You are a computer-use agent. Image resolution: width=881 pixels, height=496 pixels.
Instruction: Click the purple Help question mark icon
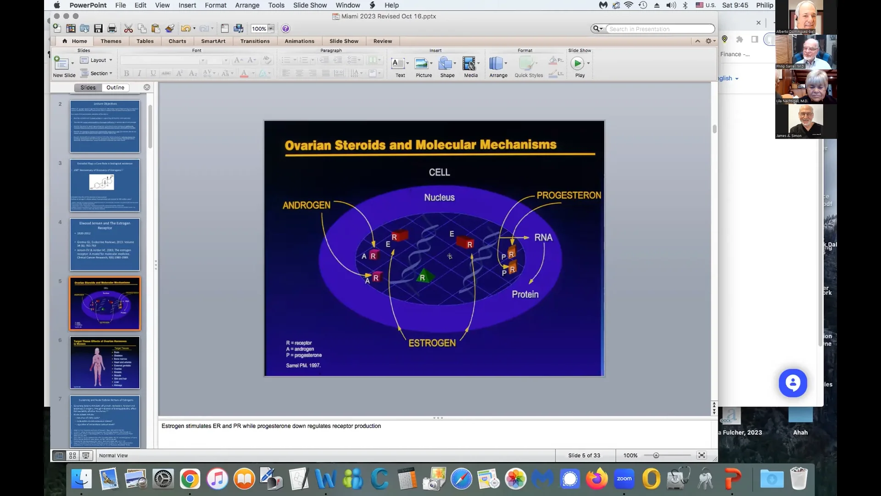285,28
